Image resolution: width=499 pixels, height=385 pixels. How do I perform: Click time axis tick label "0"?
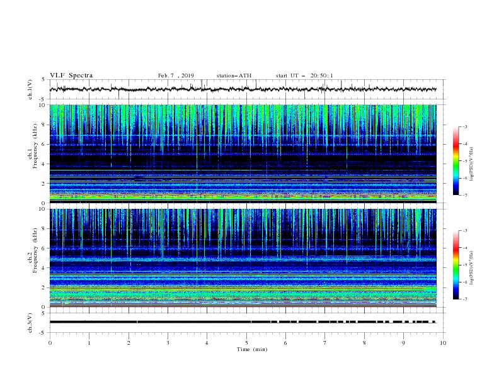point(50,343)
